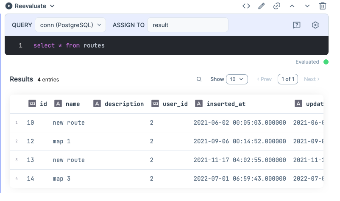The width and height of the screenshot is (340, 201).
Task: Select timestamp 2022-07-01 06:59:43.000000
Action: [240, 179]
